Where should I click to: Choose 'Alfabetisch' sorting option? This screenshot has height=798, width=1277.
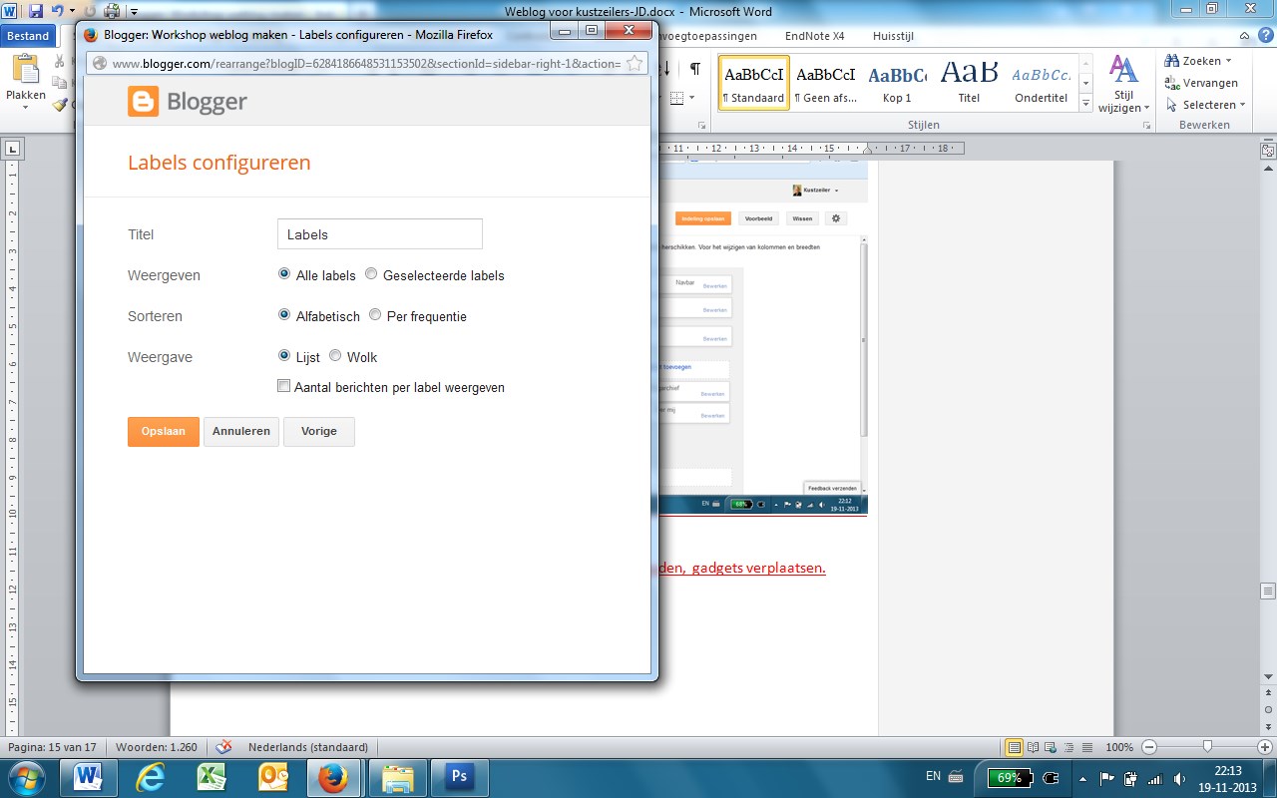point(284,315)
